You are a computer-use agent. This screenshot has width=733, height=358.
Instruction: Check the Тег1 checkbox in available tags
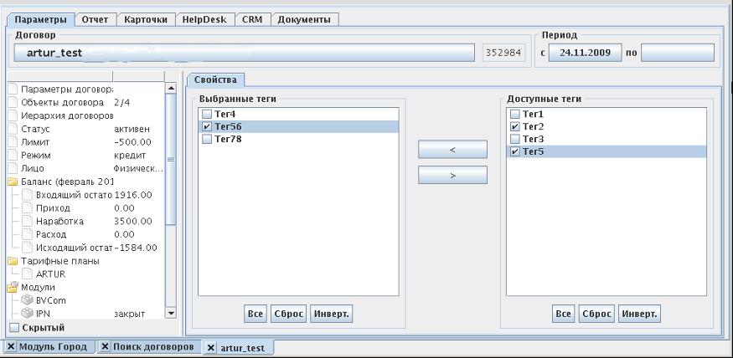[514, 114]
